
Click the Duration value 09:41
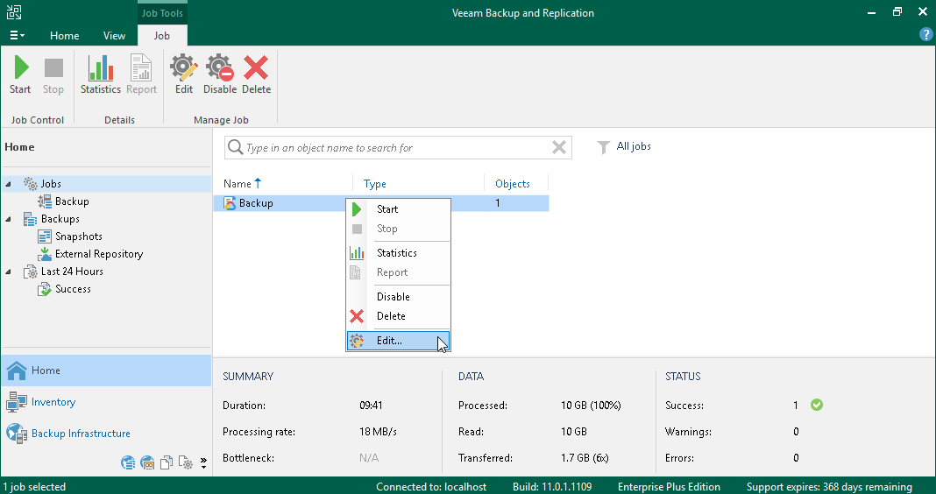[371, 406]
